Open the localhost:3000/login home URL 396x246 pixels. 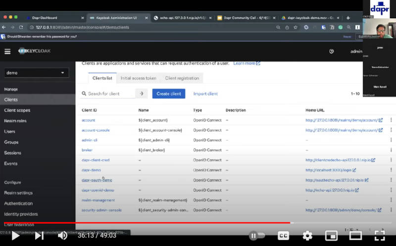coord(331,170)
